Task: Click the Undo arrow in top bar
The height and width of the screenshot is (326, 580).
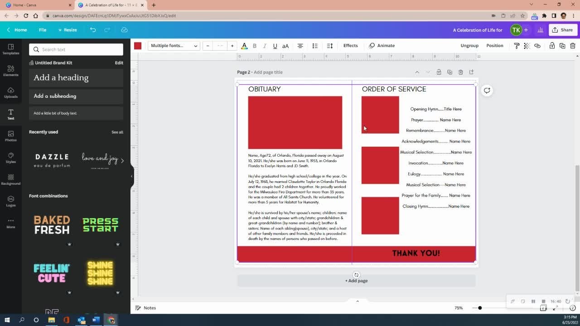Action: [x=93, y=30]
